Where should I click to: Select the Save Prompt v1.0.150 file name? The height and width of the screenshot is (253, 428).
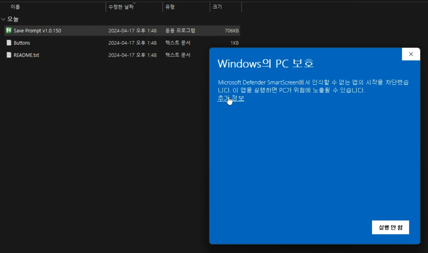37,30
